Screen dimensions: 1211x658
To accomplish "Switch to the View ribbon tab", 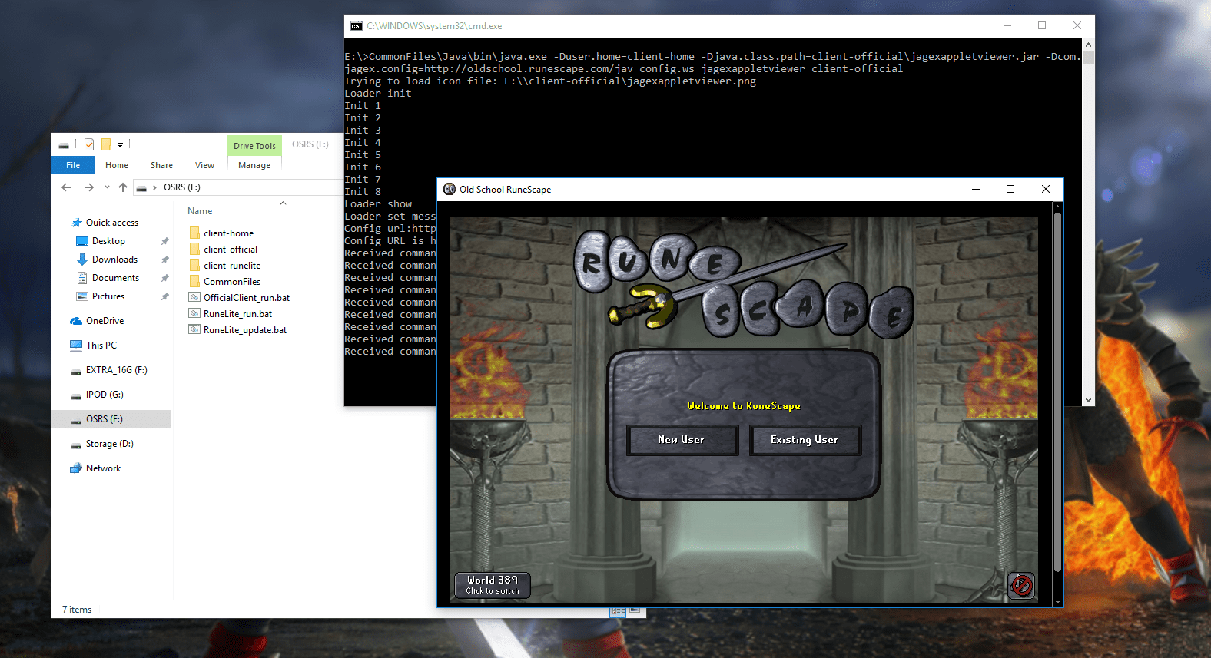I will (204, 165).
